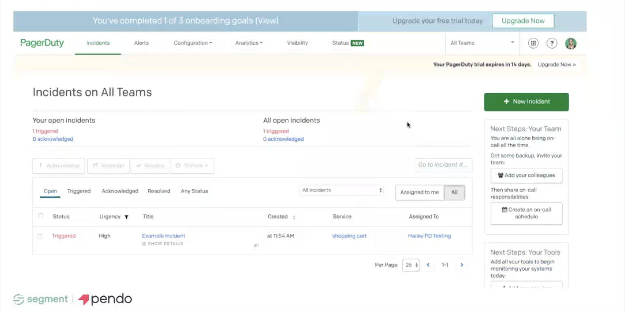Click the PagerDuty logo
Image resolution: width=625 pixels, height=312 pixels.
[42, 43]
